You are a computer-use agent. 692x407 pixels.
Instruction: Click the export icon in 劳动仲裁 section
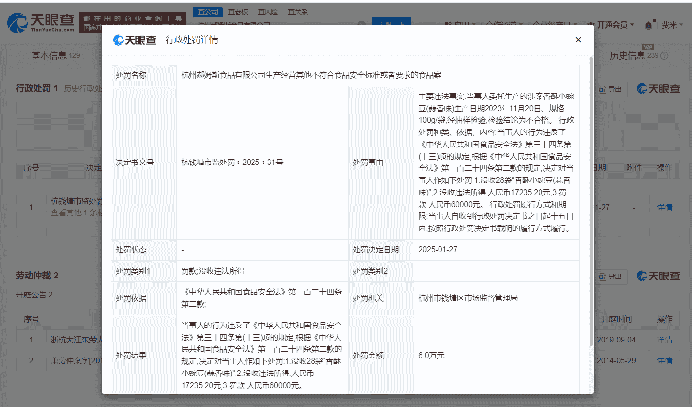[610, 277]
